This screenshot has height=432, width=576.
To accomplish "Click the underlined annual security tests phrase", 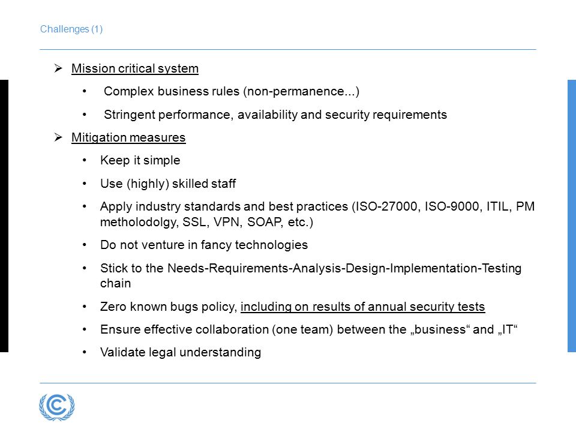I will [363, 307].
